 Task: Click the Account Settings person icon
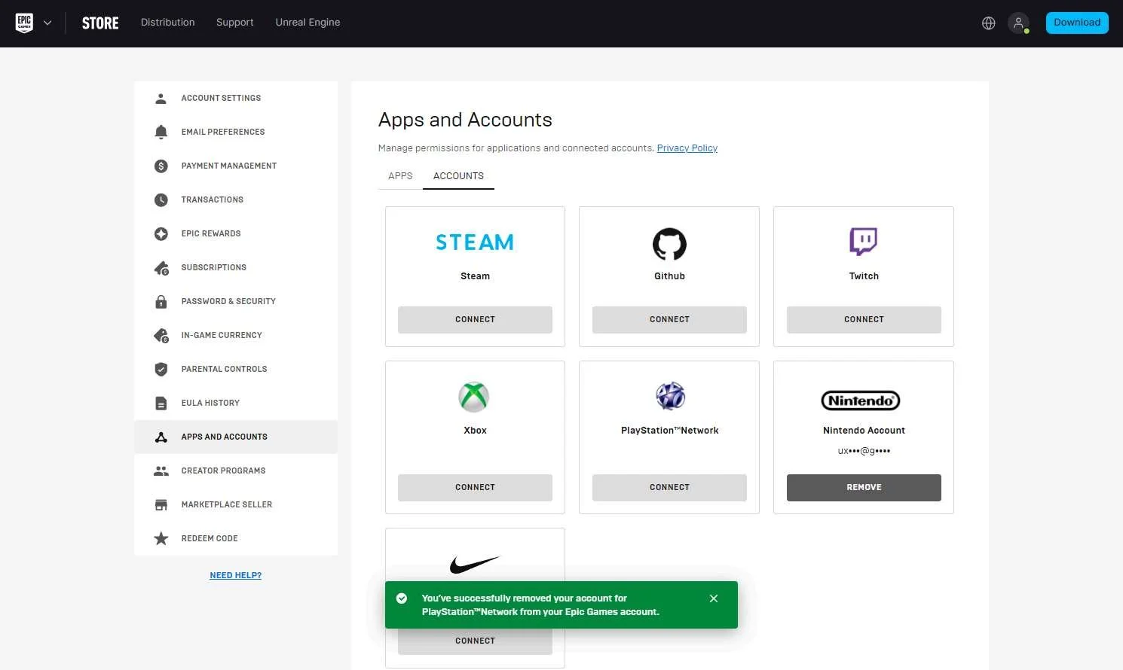161,99
